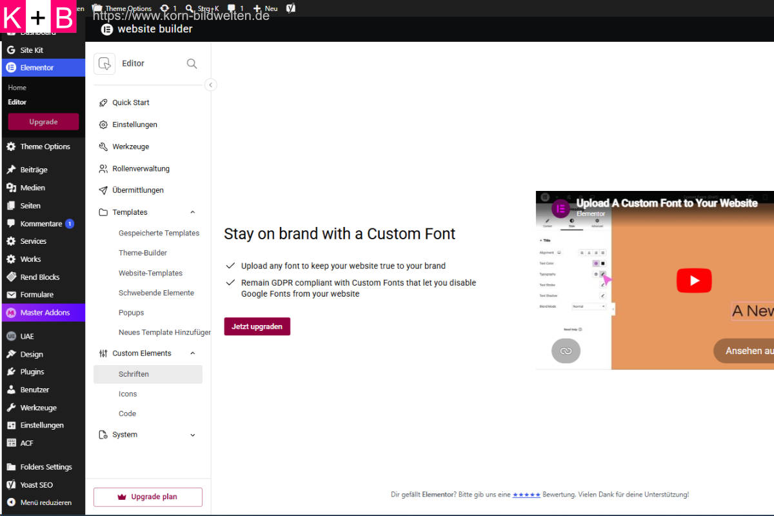Open Master Addons icon

(10, 312)
